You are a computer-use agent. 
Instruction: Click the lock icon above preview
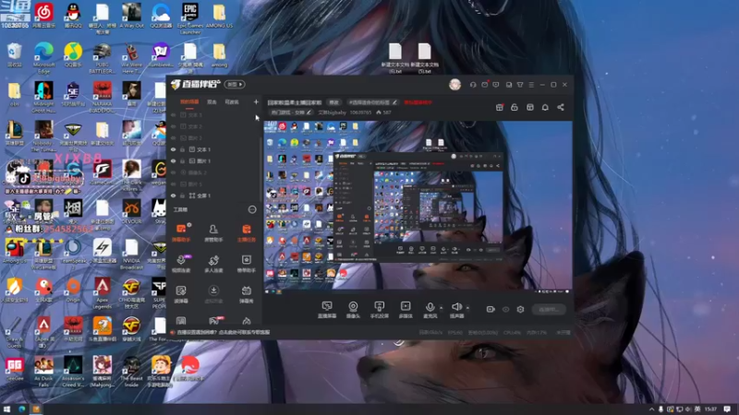pyautogui.click(x=515, y=107)
